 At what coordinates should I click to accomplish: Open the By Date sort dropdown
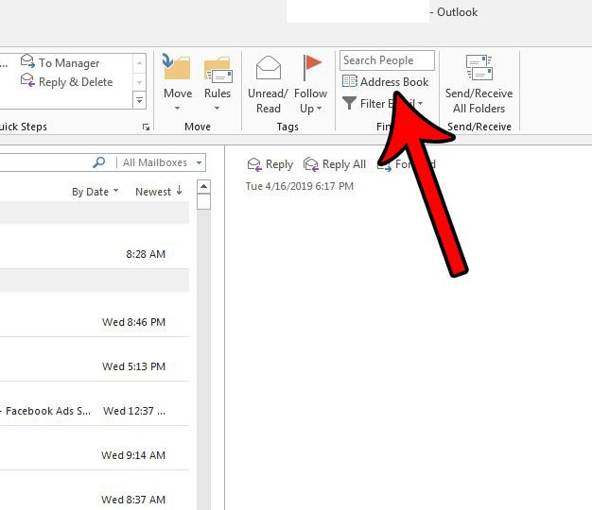96,192
